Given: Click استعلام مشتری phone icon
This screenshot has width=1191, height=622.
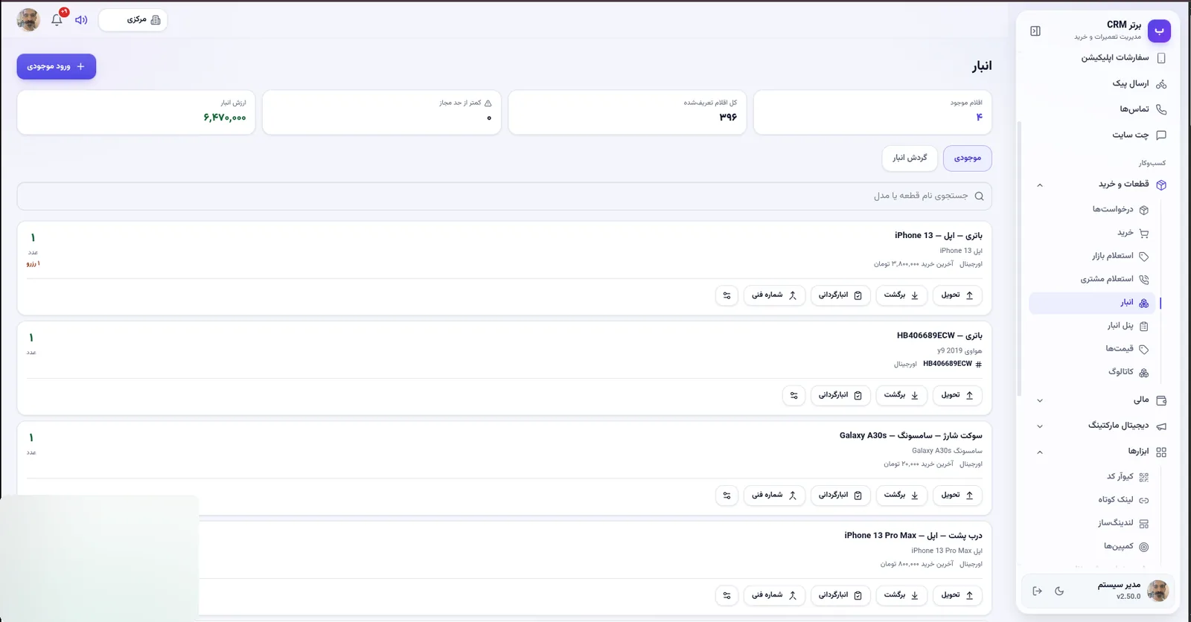Looking at the screenshot, I should coord(1144,280).
